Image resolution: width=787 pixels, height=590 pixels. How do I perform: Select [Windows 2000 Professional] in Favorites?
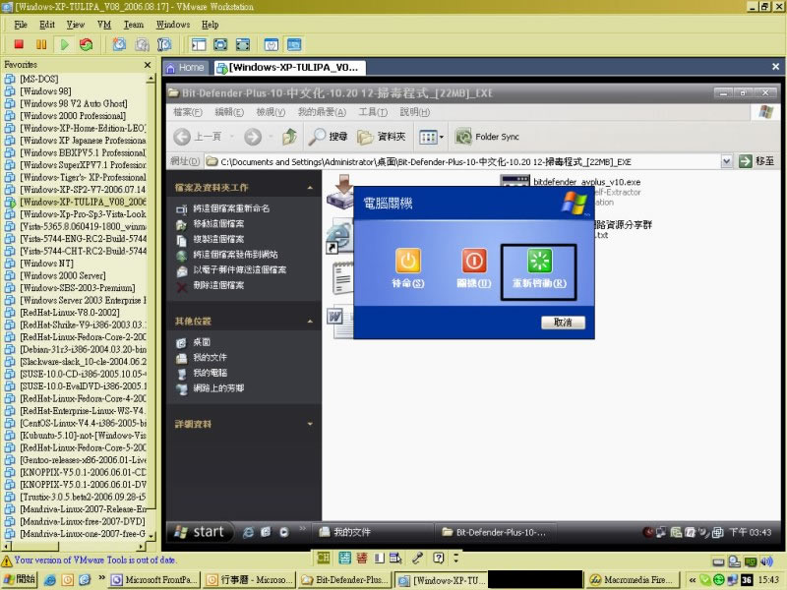click(73, 116)
